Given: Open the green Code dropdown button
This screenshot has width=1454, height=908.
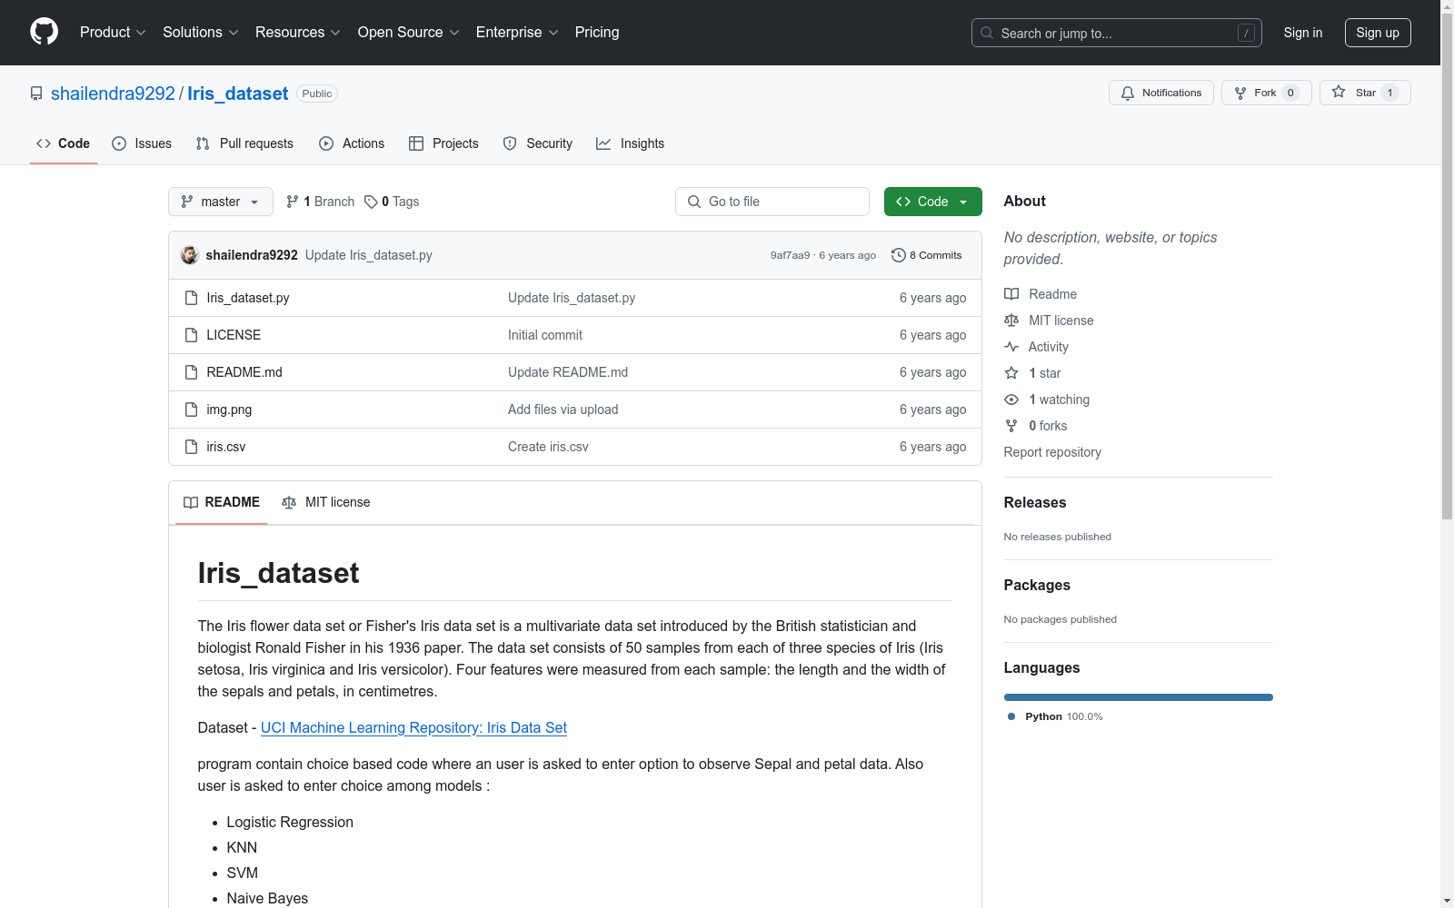Looking at the screenshot, I should pos(933,202).
